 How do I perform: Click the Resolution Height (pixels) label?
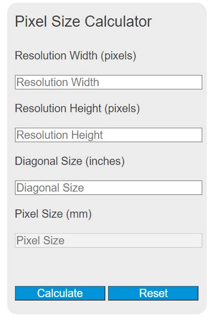(x=78, y=108)
